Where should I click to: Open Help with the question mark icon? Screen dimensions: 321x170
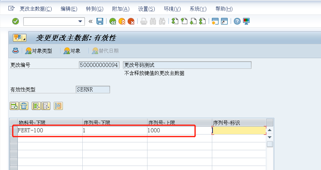[x=237, y=21]
